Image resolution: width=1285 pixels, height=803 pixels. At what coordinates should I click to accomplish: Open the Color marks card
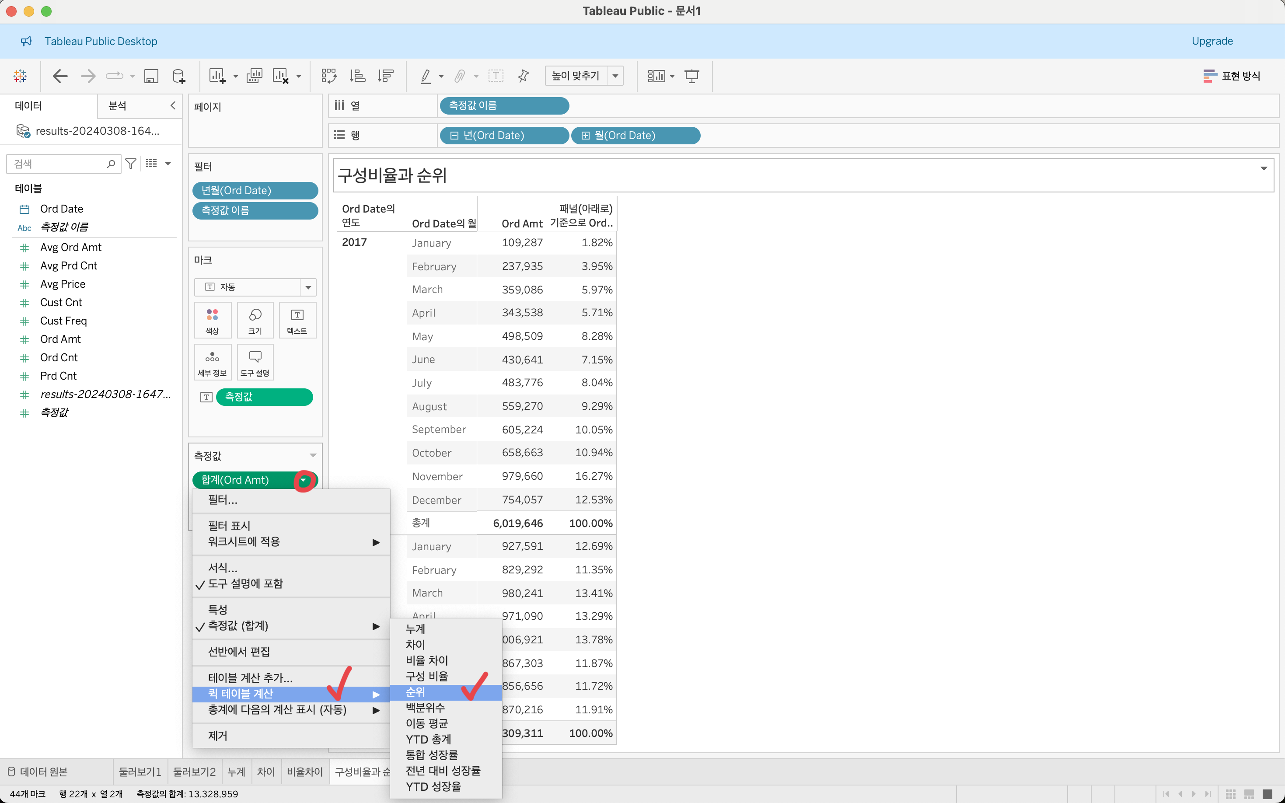pos(213,320)
